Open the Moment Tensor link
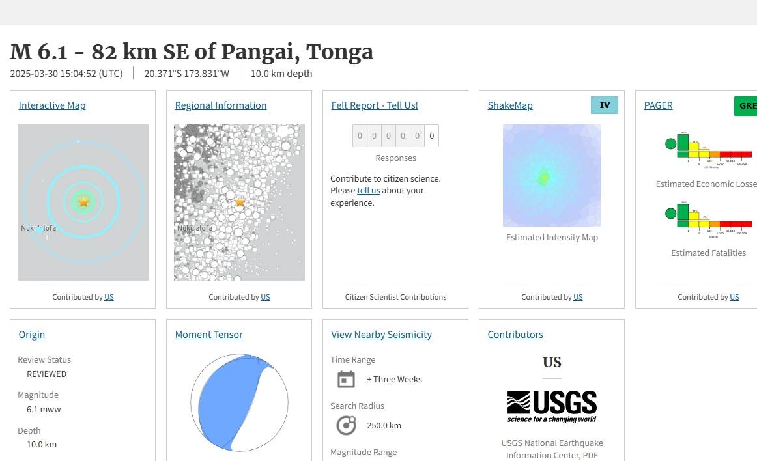 208,335
